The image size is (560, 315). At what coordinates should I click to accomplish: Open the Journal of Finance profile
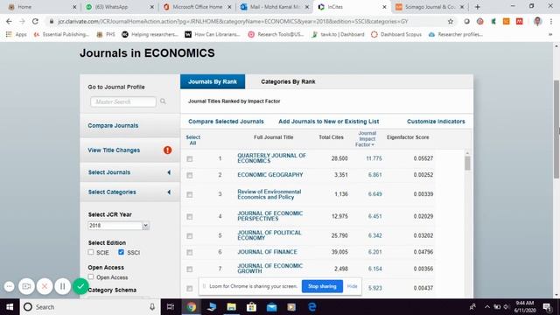[x=267, y=252]
